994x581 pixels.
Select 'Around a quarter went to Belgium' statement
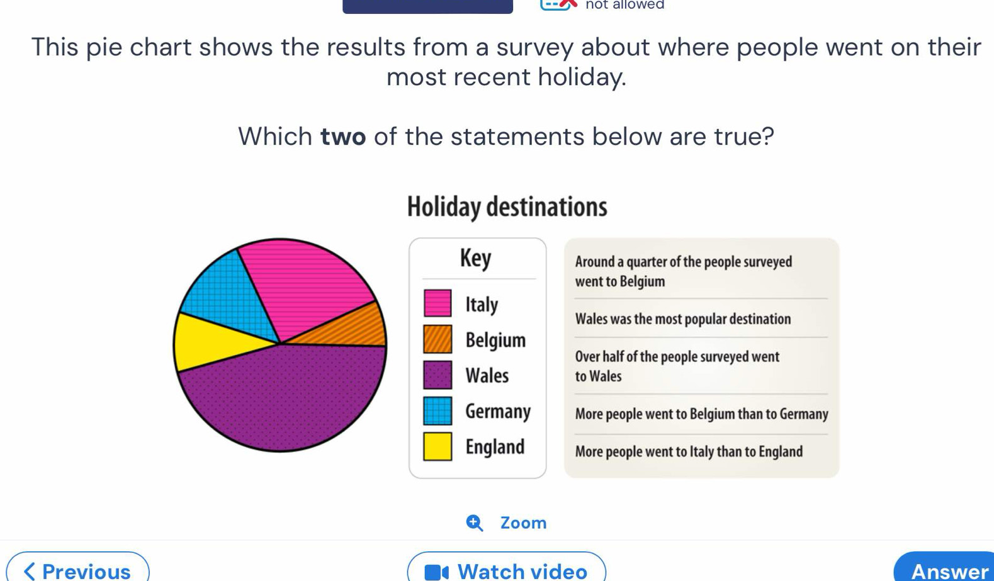click(683, 271)
